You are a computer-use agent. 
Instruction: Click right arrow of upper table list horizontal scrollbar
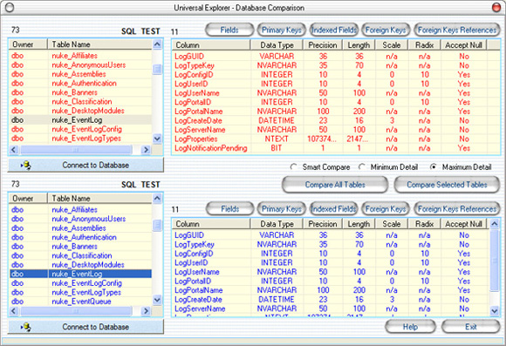coord(146,150)
